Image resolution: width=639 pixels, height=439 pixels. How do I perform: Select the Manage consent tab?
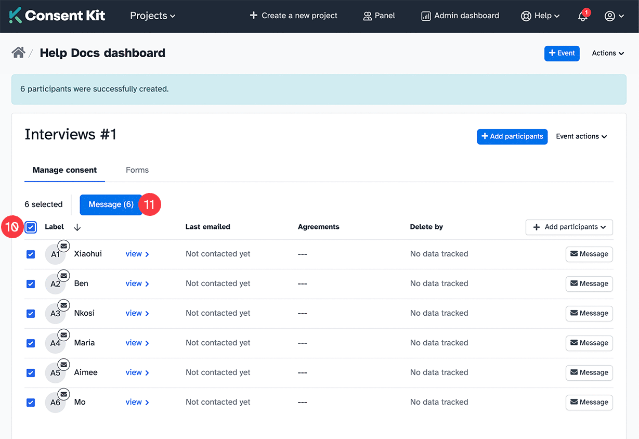(64, 170)
